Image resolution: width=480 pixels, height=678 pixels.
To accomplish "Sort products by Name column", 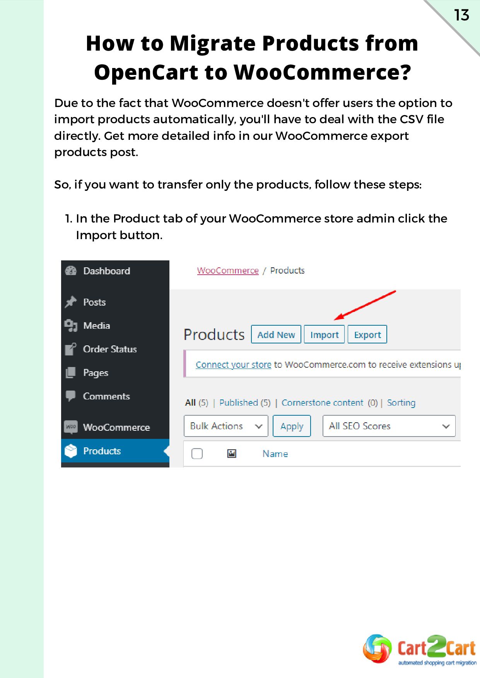I will [x=275, y=454].
